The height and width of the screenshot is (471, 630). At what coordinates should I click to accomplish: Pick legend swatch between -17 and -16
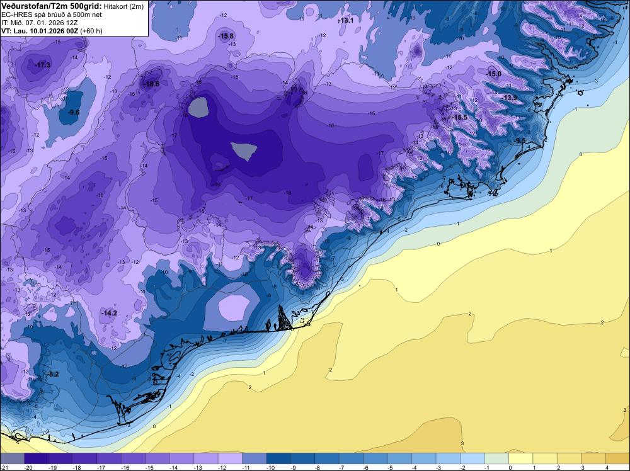(x=109, y=458)
